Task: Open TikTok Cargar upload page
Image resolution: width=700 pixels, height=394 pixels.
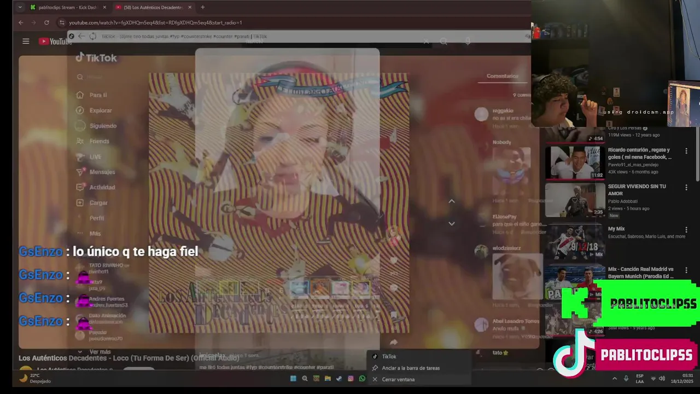Action: 92,202
